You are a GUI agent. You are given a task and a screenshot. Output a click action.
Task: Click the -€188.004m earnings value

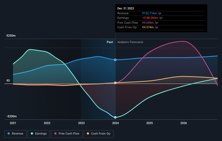point(150,18)
